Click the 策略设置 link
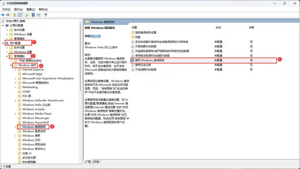The height and width of the screenshot is (169, 300). (x=95, y=36)
